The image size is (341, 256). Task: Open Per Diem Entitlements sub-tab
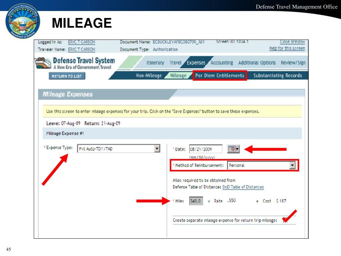(220, 76)
